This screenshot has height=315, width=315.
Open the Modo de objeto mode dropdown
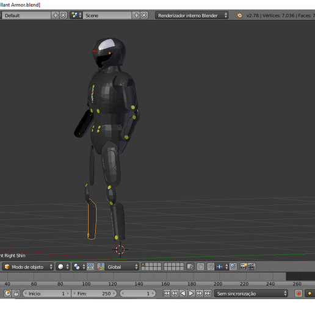(x=28, y=267)
